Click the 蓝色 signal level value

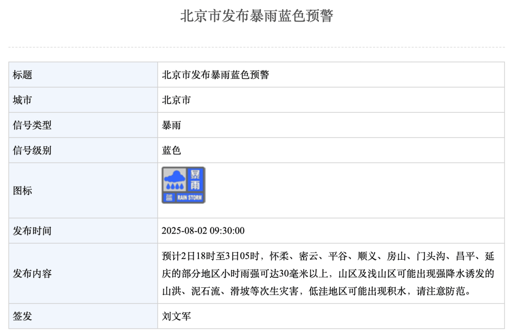[171, 151]
